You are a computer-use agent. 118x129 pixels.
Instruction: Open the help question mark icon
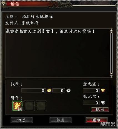tap(3, 4)
